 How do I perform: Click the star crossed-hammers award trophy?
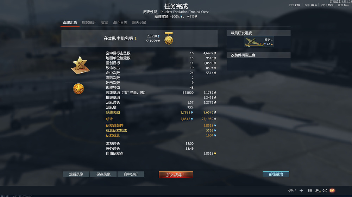80,65
